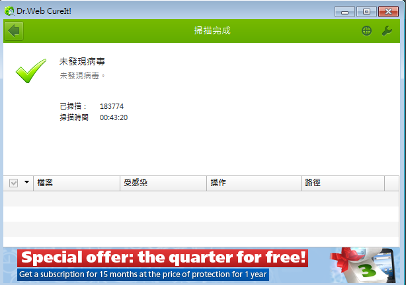Screen dimensions: 406x285
Task: Toggle the select-all checkbox in table header
Action: 13,183
